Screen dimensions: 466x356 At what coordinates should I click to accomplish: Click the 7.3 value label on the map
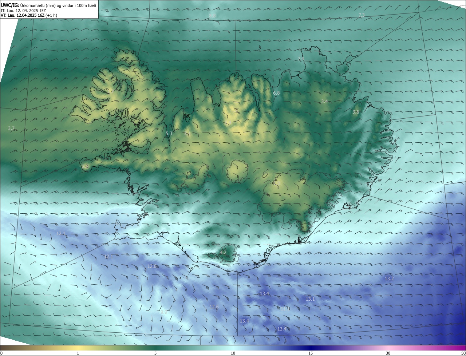tap(362, 15)
